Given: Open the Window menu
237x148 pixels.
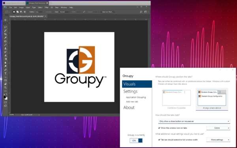Looking at the screenshot, I should 64,7.
